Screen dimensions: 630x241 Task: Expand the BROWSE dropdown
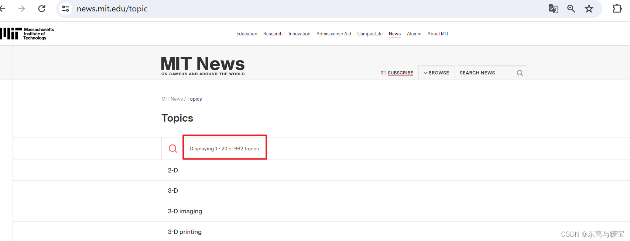point(436,73)
